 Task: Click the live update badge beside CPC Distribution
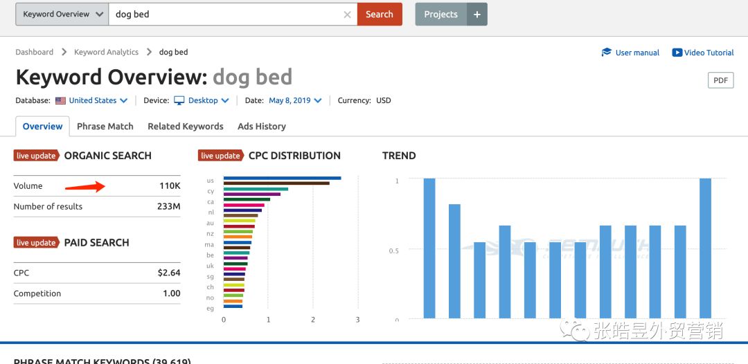(x=220, y=156)
